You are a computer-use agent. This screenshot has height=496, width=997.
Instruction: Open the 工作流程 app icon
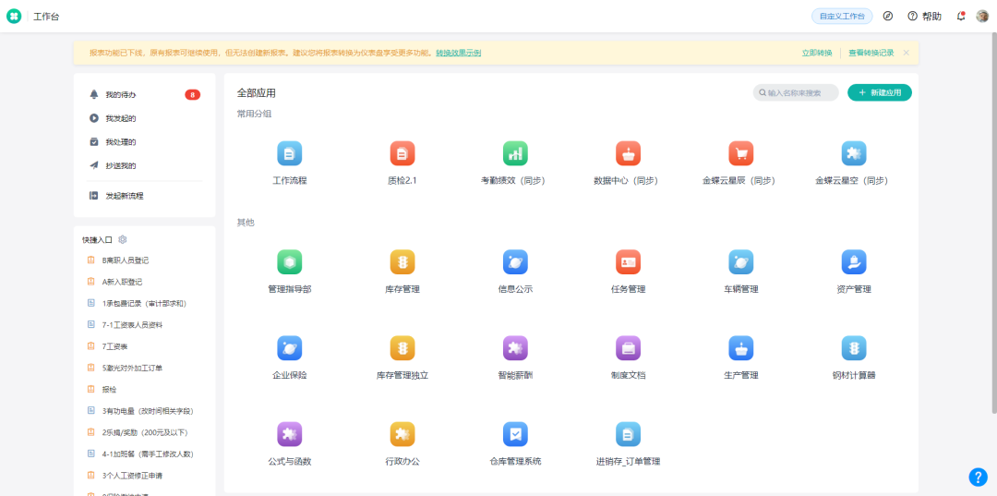pos(290,153)
